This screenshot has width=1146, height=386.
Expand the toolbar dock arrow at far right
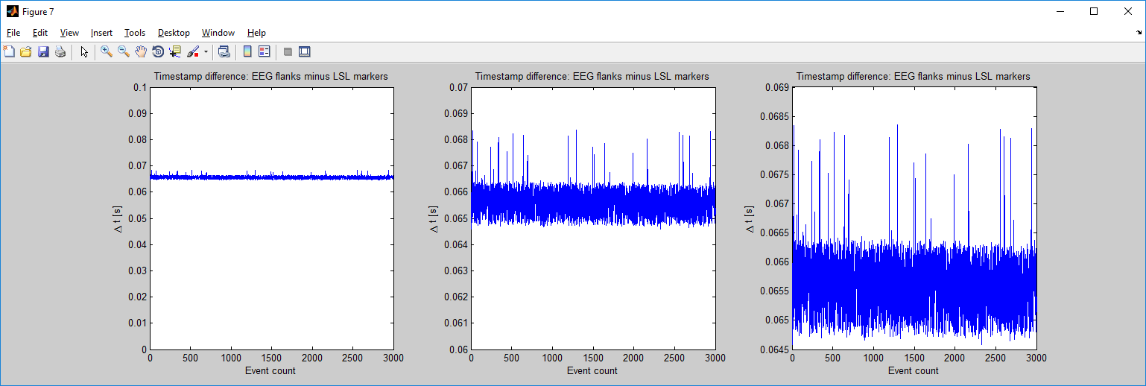1138,33
